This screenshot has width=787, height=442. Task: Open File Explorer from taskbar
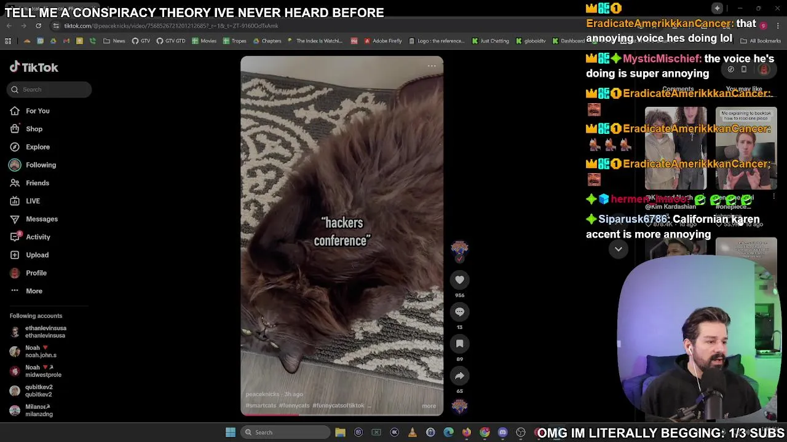(340, 432)
